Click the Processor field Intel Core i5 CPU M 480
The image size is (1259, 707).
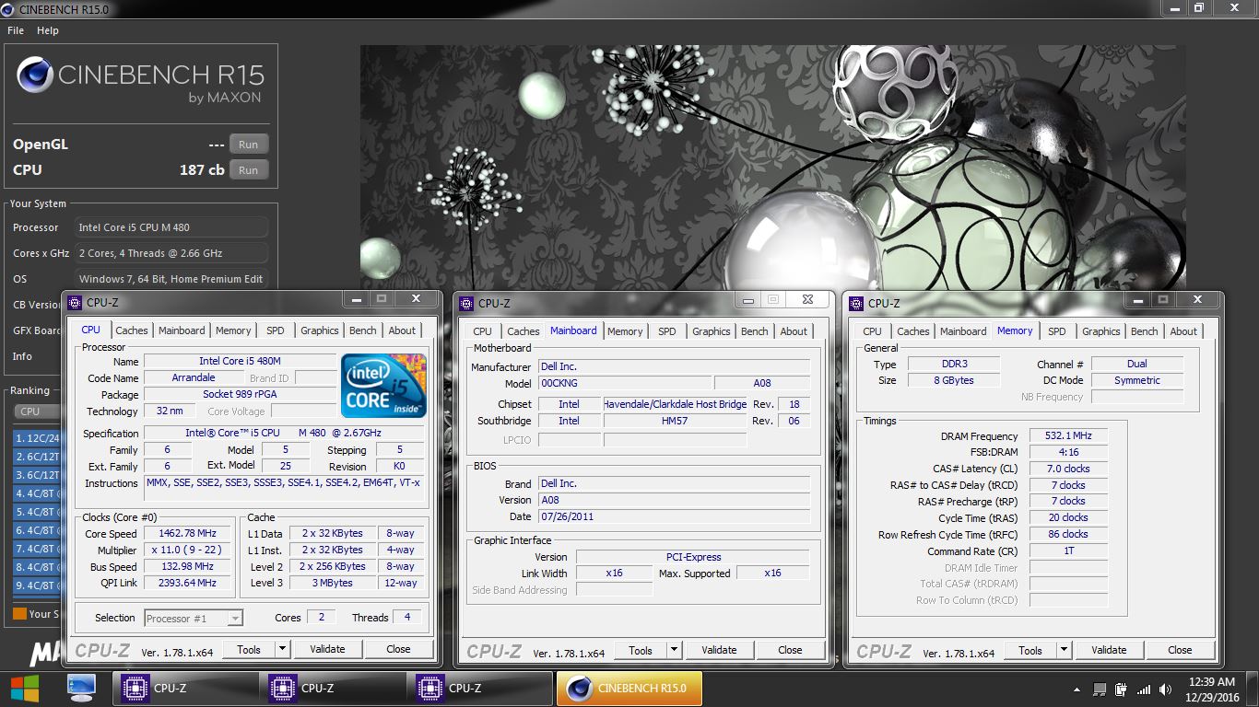pyautogui.click(x=171, y=227)
